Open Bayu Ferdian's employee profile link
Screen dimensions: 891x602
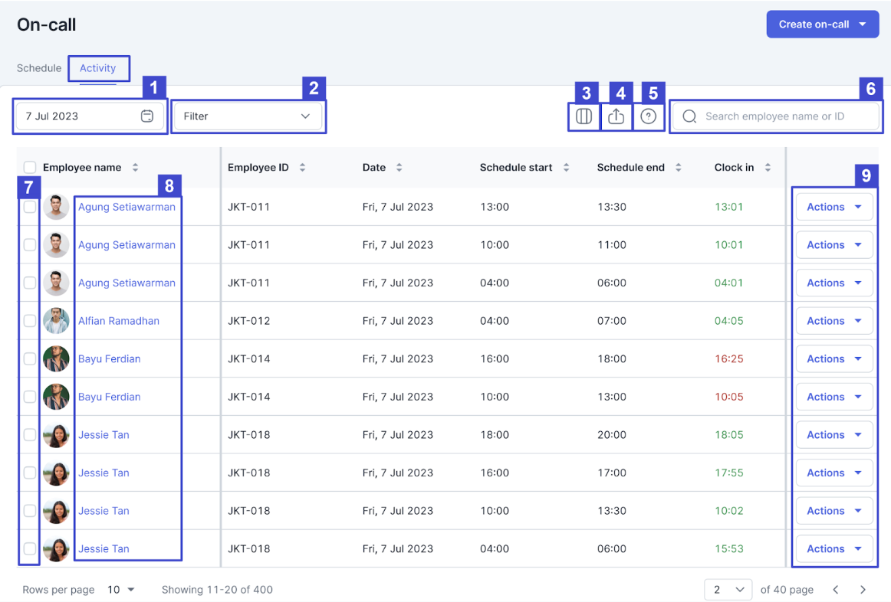[x=109, y=358]
